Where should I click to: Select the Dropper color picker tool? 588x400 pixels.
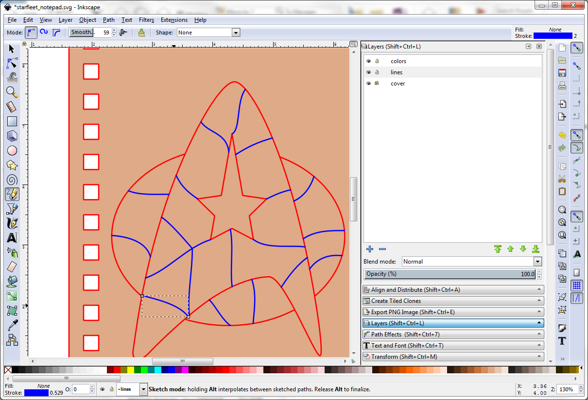tap(12, 325)
